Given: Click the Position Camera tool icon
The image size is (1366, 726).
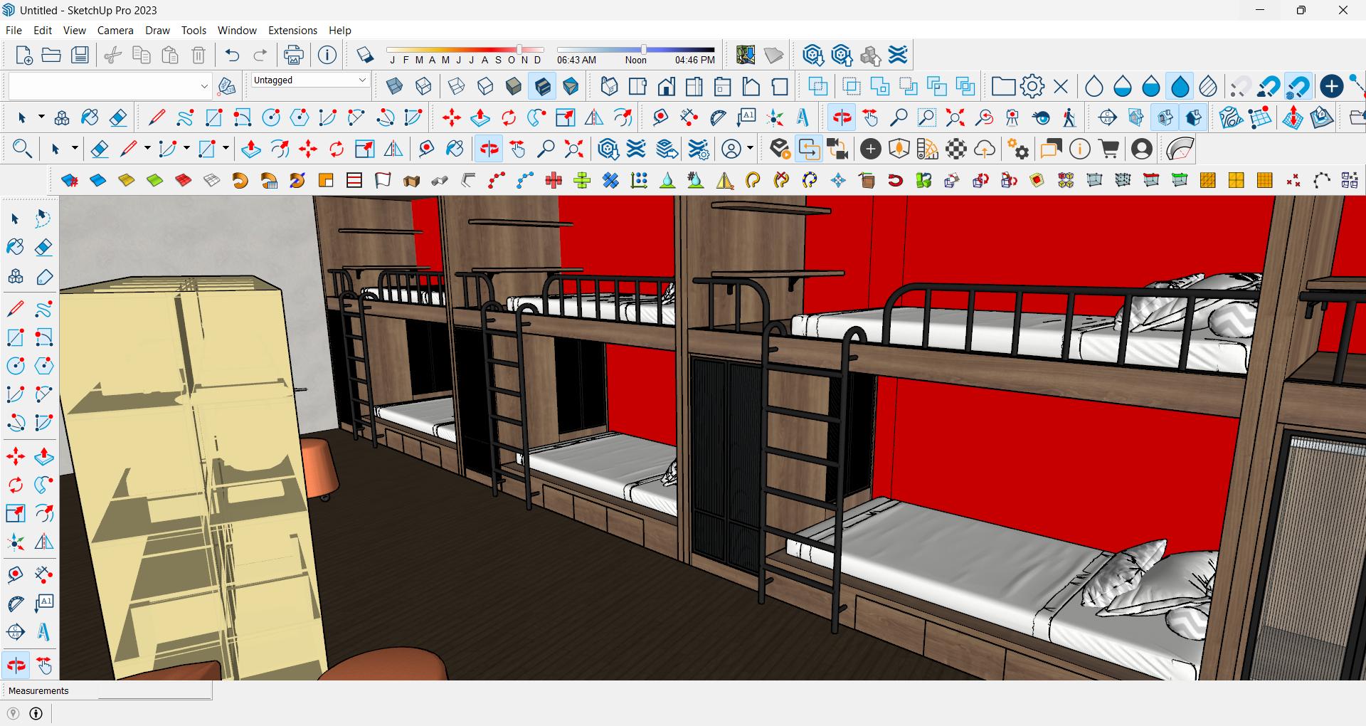Looking at the screenshot, I should (x=1012, y=117).
